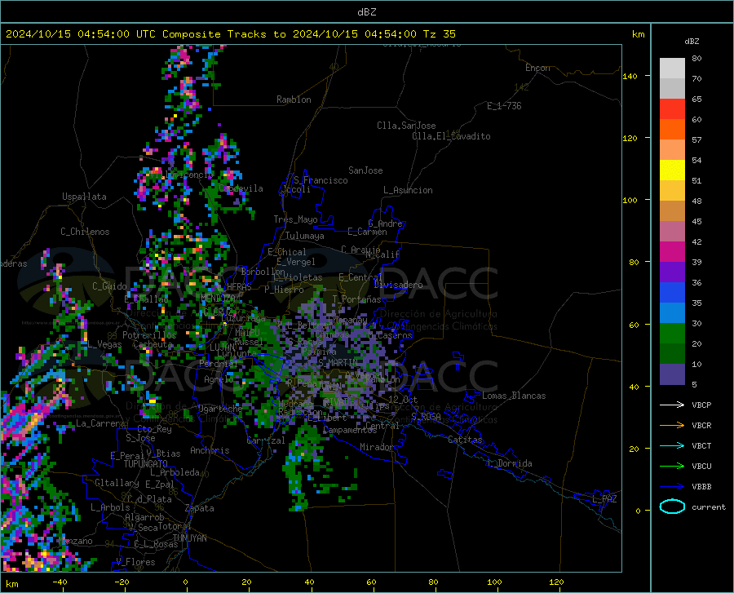The image size is (734, 593).
Task: Click the 'VBBB' legend label
Action: [701, 486]
